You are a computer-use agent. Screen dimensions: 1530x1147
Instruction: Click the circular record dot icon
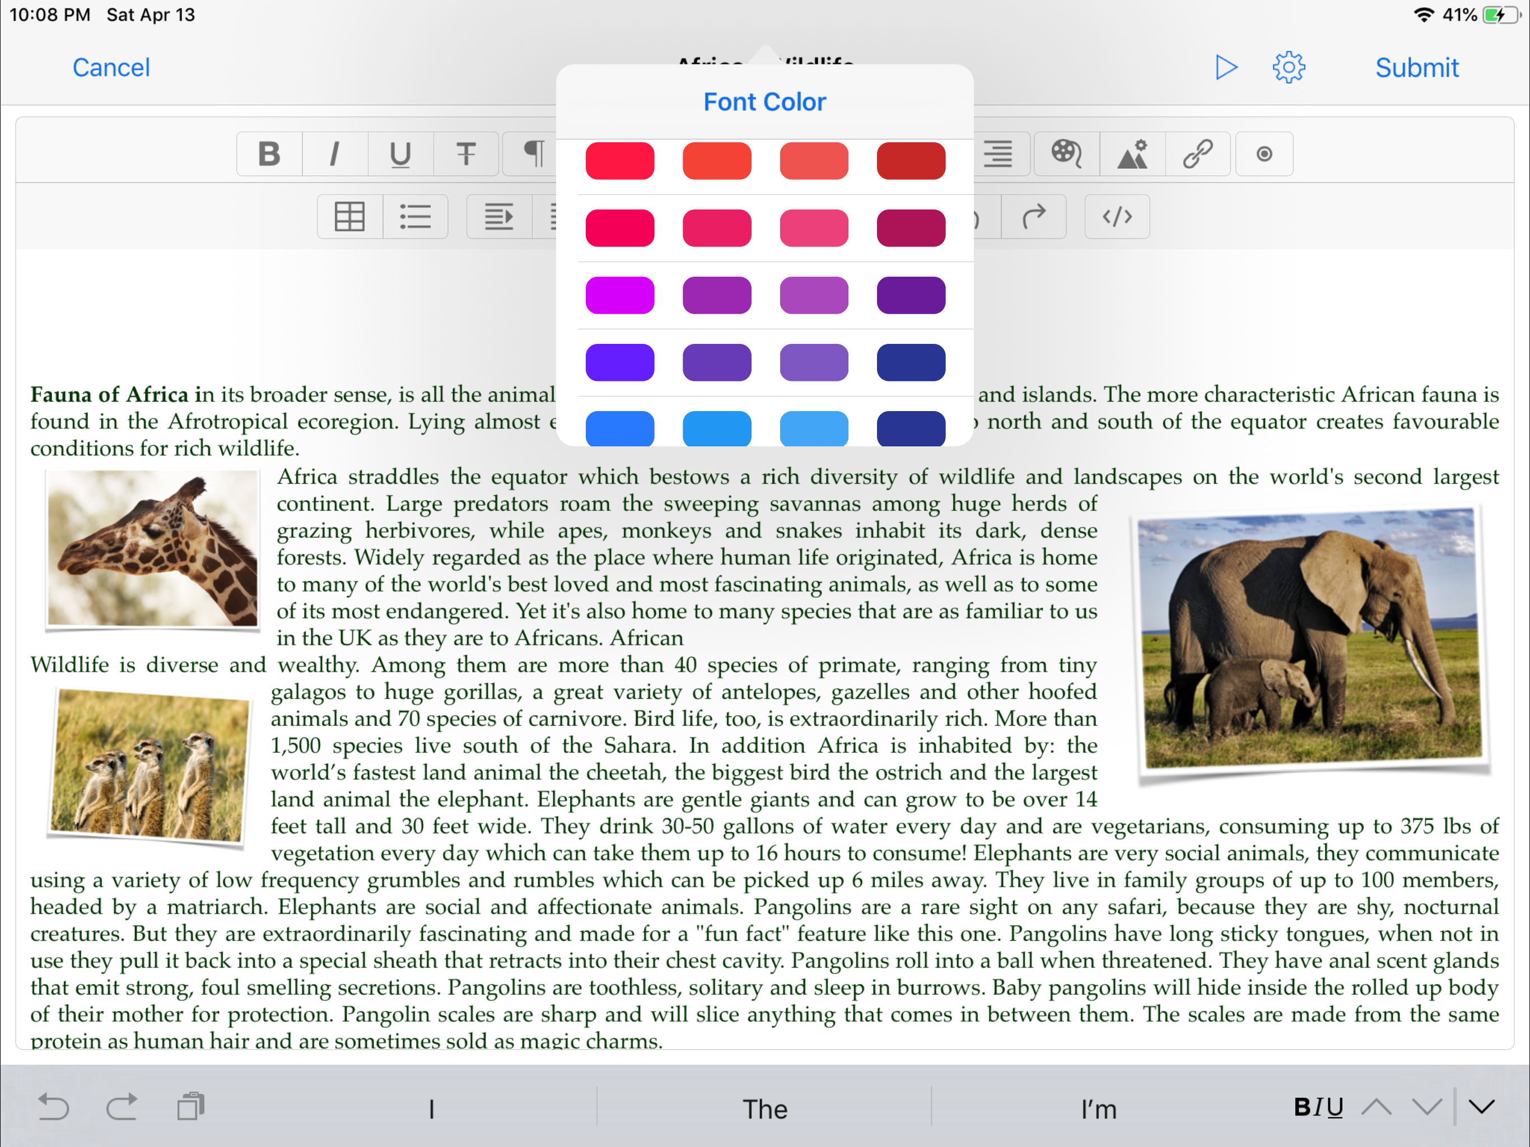coord(1265,153)
